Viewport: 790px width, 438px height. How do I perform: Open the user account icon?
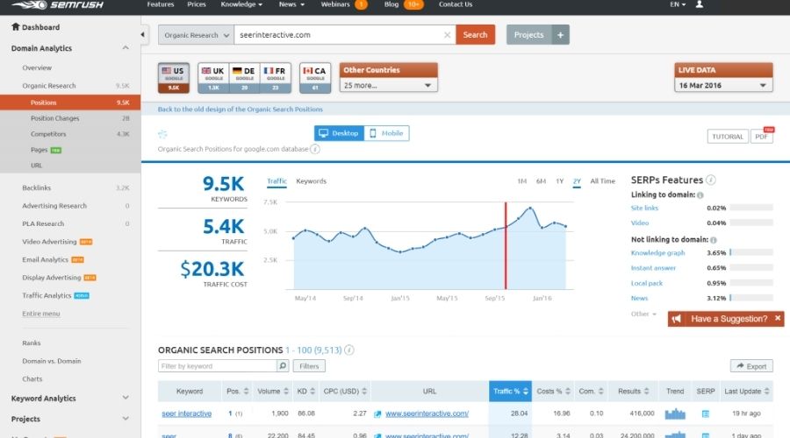point(699,4)
